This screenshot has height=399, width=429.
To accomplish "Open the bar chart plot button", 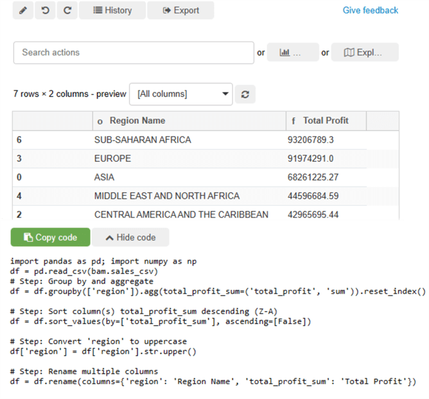I will [292, 53].
